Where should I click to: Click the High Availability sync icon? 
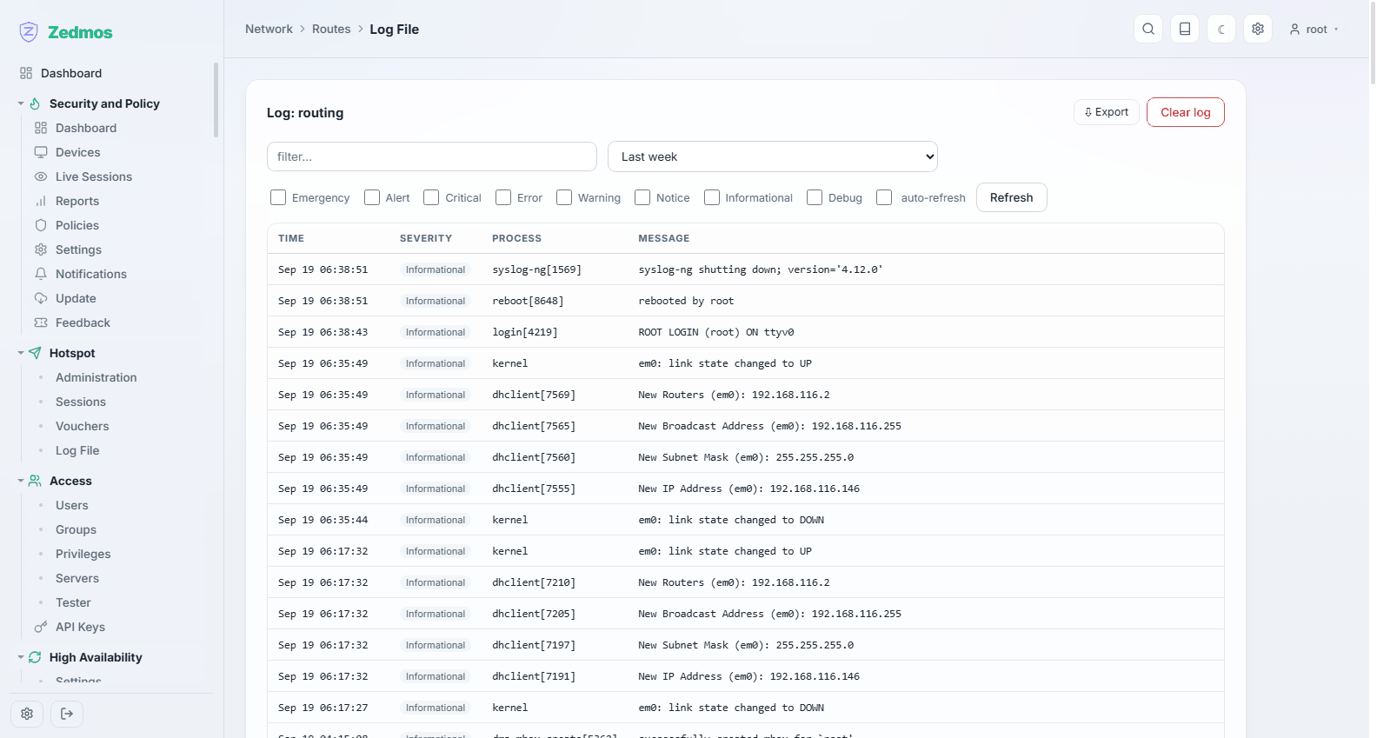coord(35,657)
